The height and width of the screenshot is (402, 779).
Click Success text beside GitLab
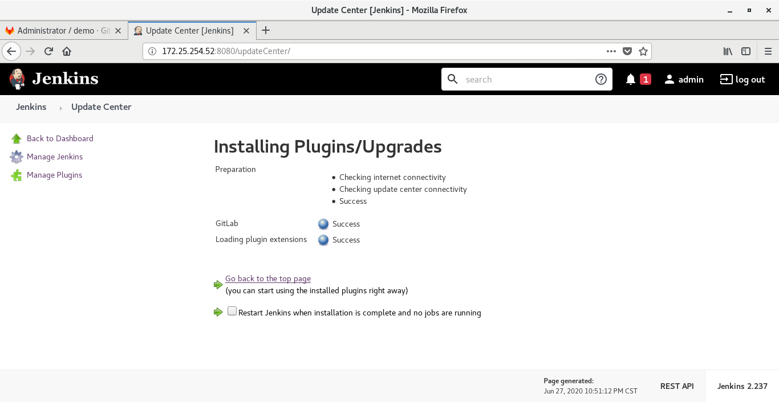pos(346,224)
